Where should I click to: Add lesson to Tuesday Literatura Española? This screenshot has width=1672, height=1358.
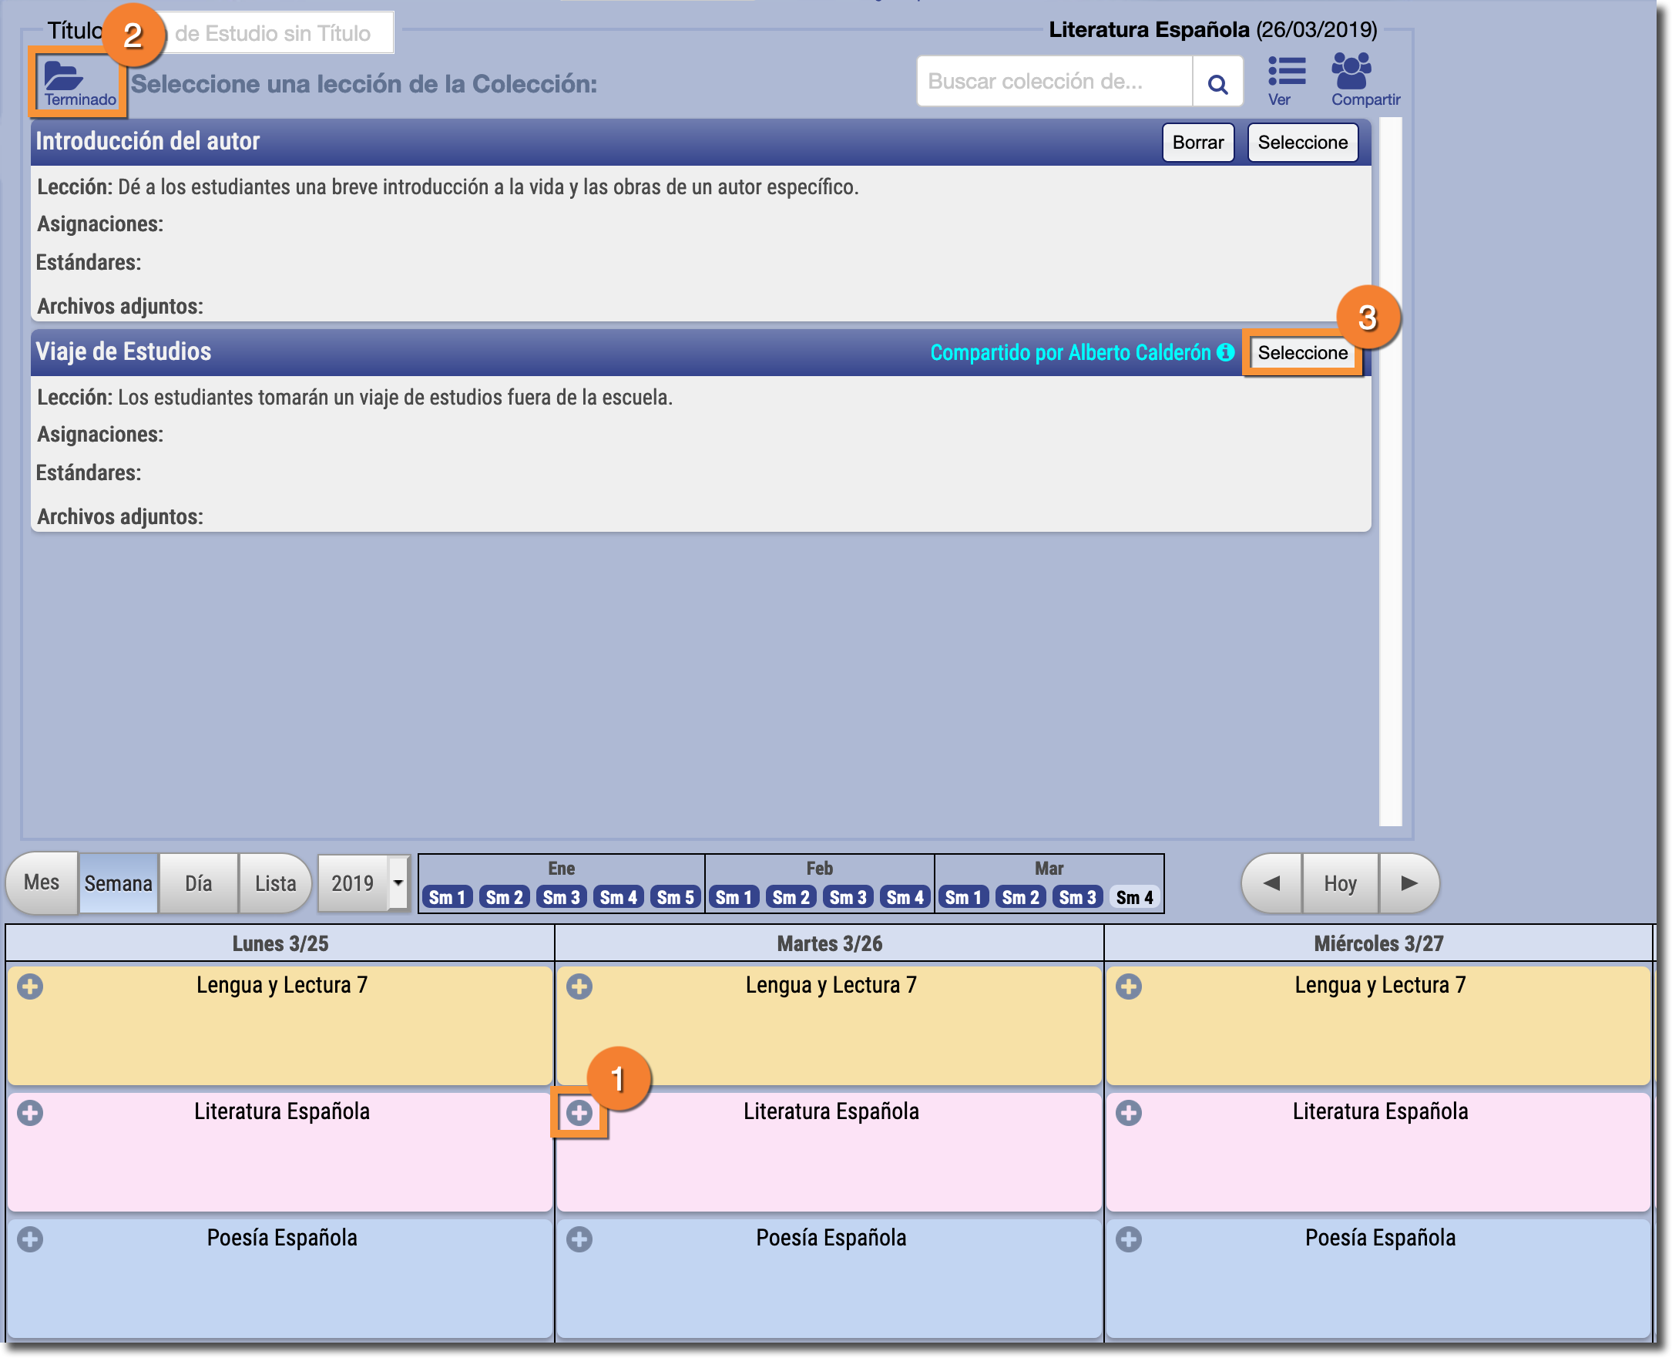coord(579,1112)
